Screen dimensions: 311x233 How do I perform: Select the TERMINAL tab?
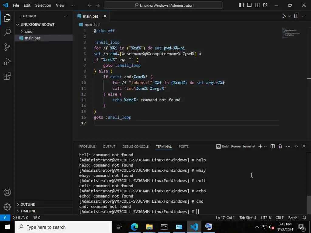tap(164, 147)
